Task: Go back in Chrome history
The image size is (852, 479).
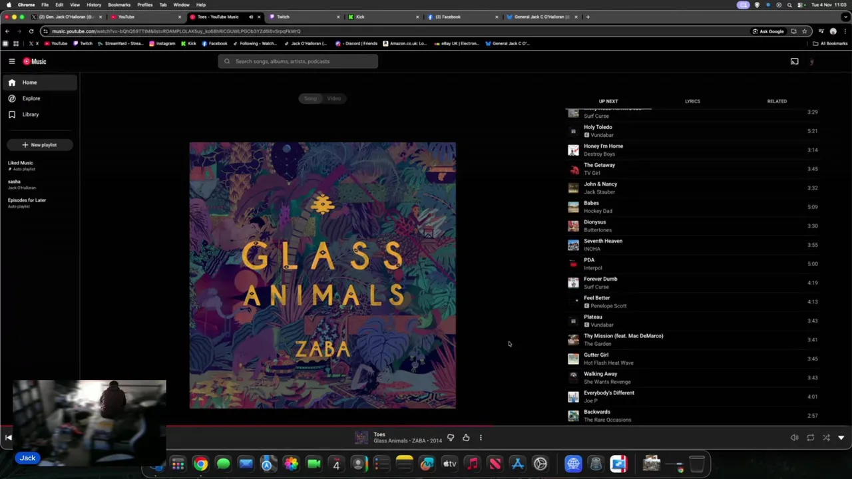Action: tap(7, 31)
